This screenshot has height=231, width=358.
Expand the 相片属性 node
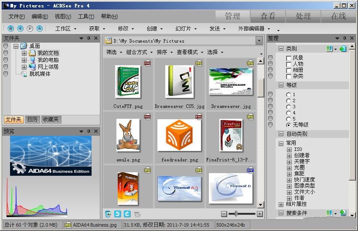coord(281,204)
